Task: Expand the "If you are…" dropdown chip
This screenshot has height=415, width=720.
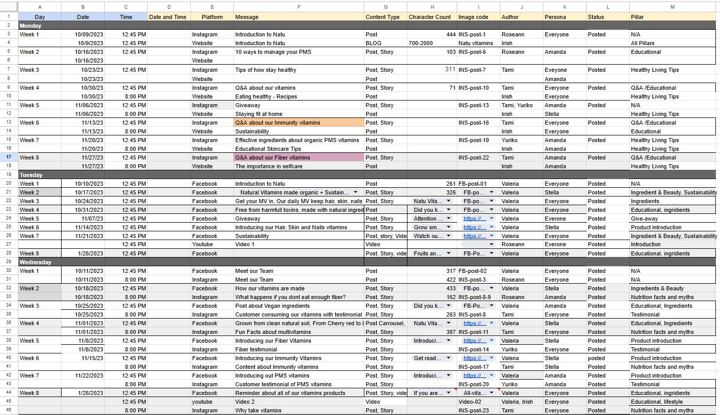Action: tap(449, 393)
